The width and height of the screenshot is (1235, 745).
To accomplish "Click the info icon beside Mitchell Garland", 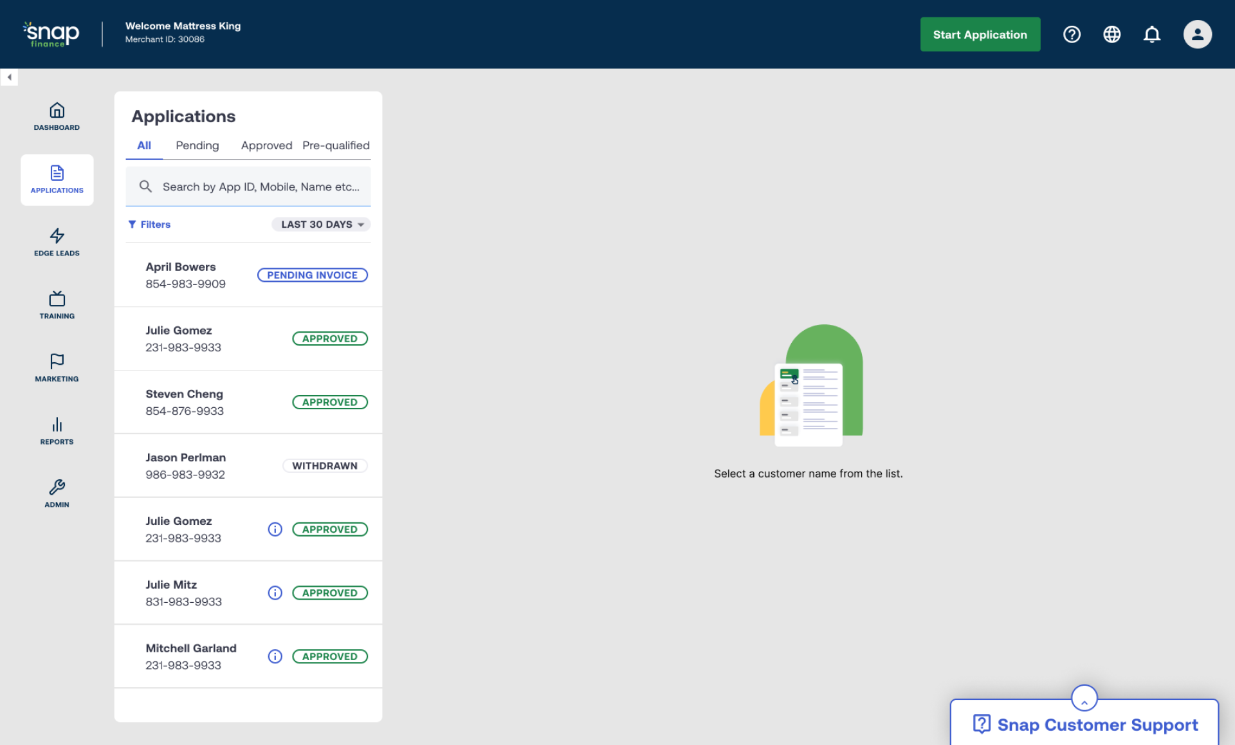I will click(275, 656).
